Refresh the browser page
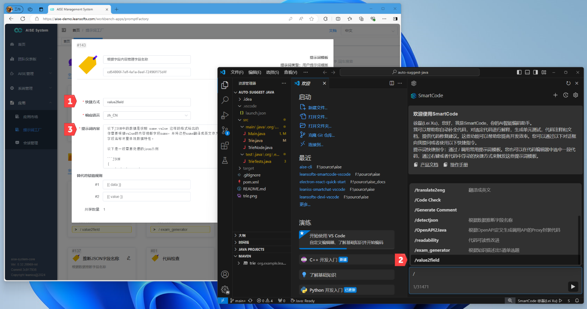Image resolution: width=587 pixels, height=309 pixels. [x=23, y=19]
